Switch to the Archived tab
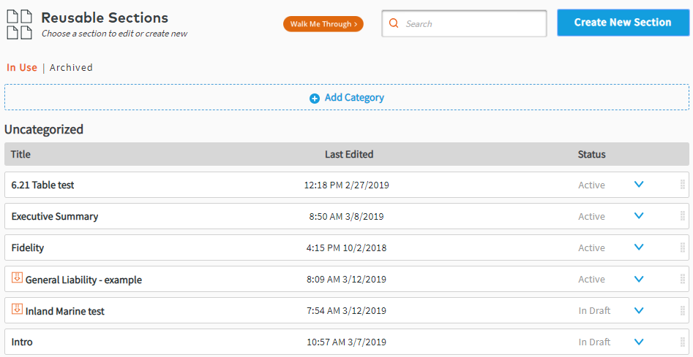This screenshot has height=357, width=693. (x=71, y=68)
